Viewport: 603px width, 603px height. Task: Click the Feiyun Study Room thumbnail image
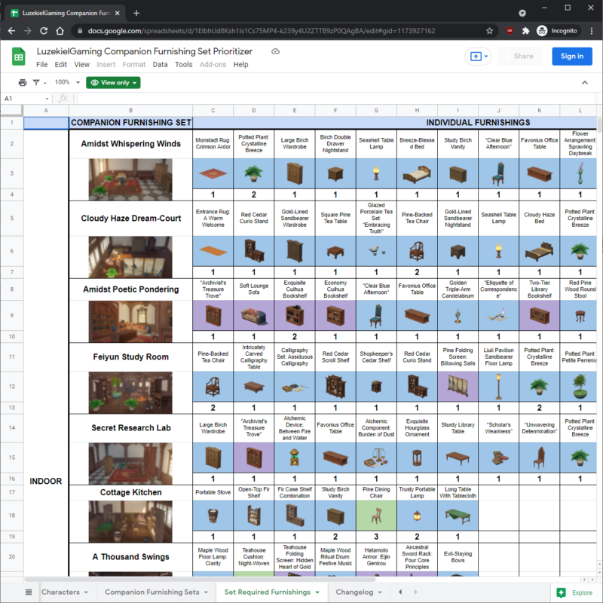pyautogui.click(x=130, y=392)
